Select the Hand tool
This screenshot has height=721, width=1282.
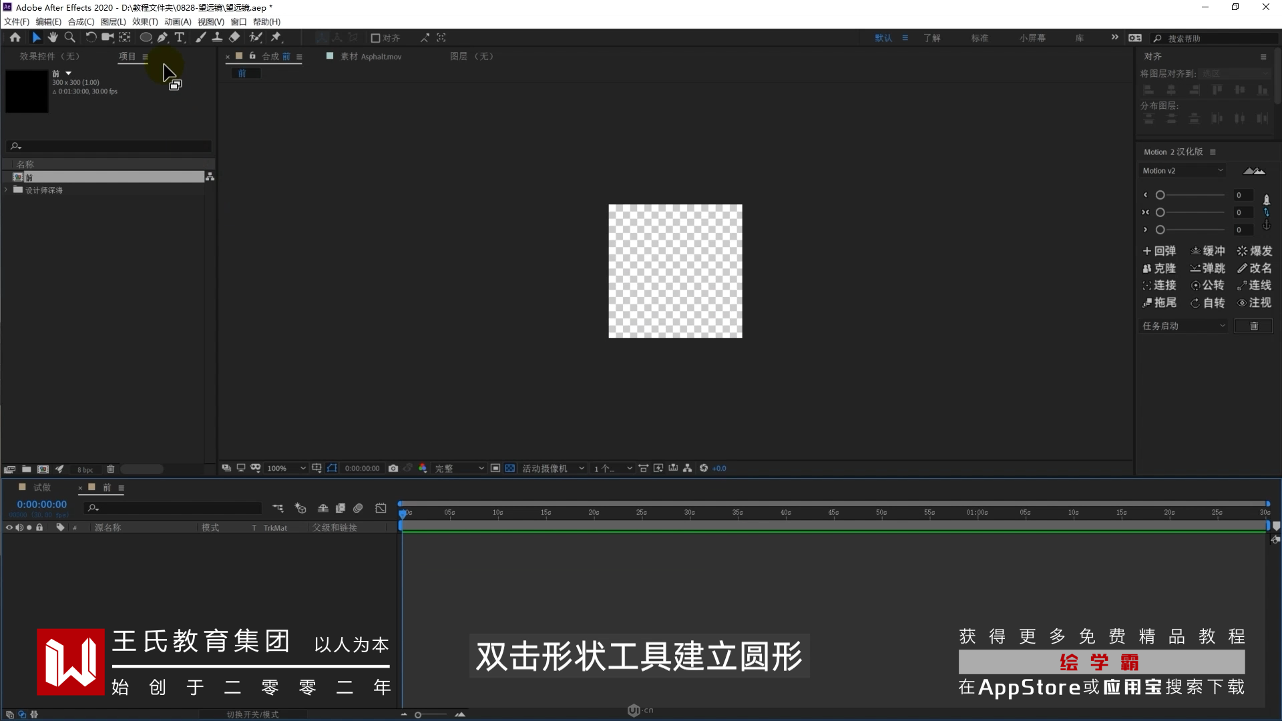click(53, 37)
